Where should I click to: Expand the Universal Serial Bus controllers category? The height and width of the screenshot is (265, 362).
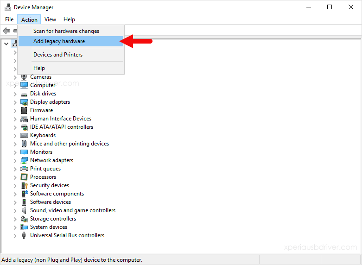15,236
